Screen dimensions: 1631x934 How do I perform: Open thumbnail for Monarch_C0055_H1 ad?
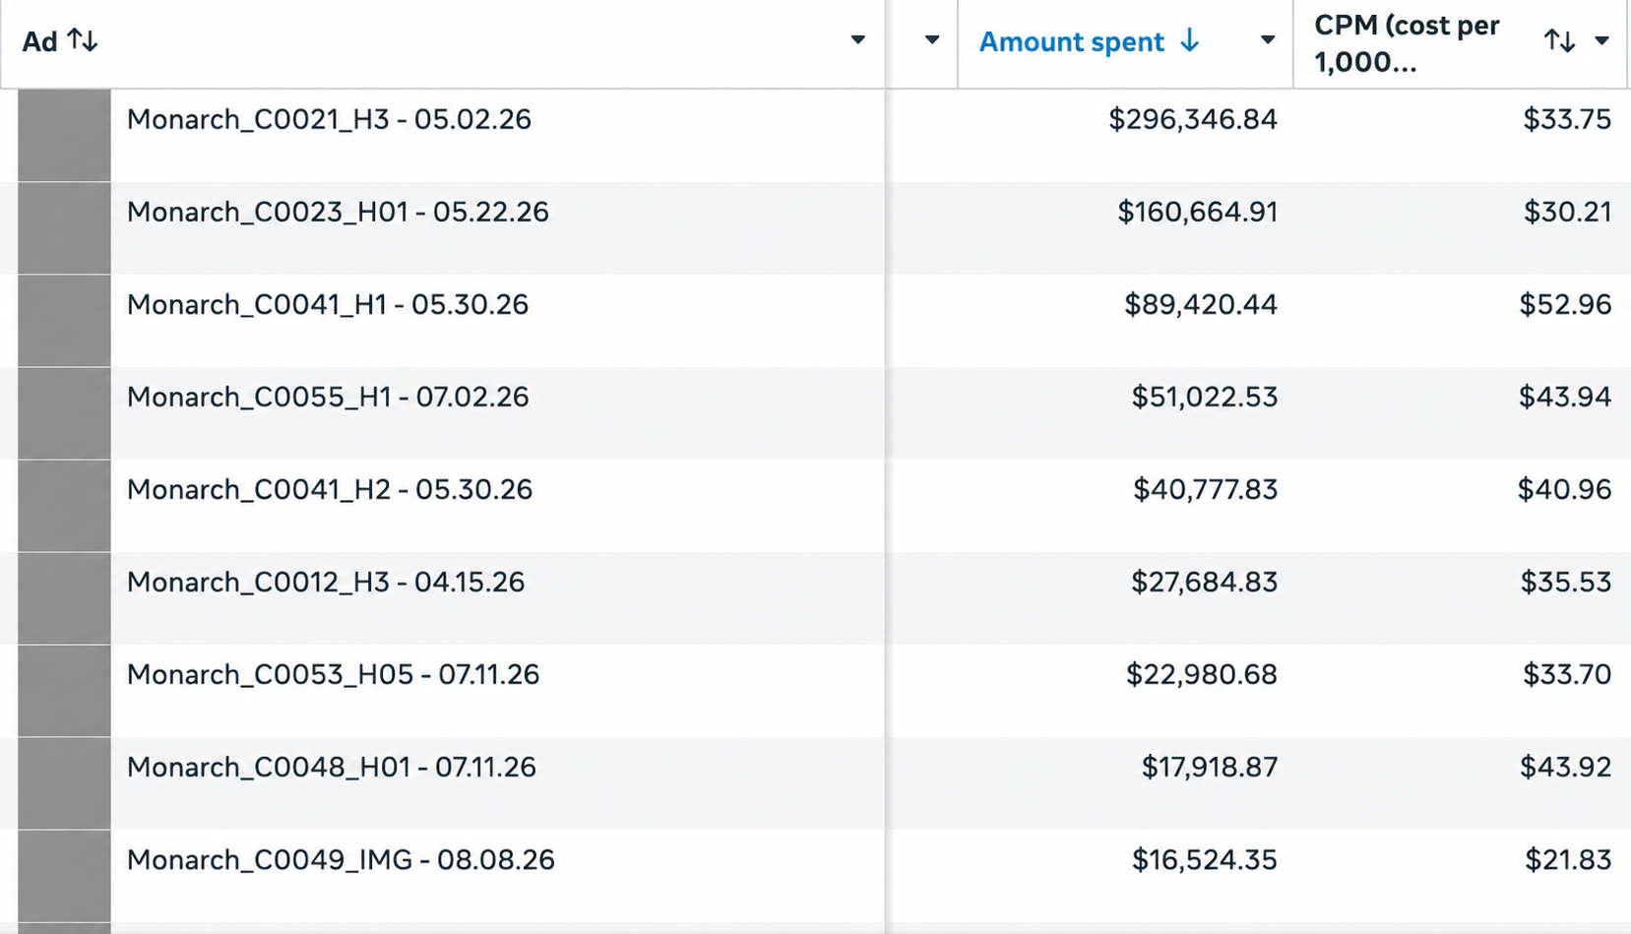click(64, 412)
